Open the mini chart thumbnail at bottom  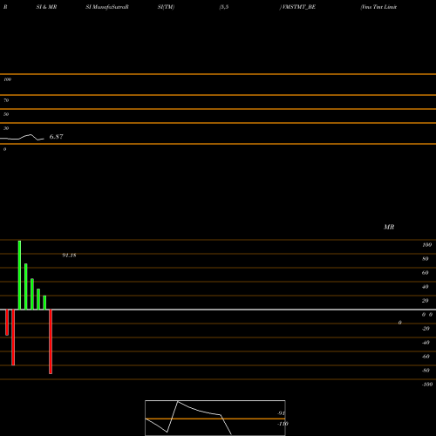[x=215, y=418]
